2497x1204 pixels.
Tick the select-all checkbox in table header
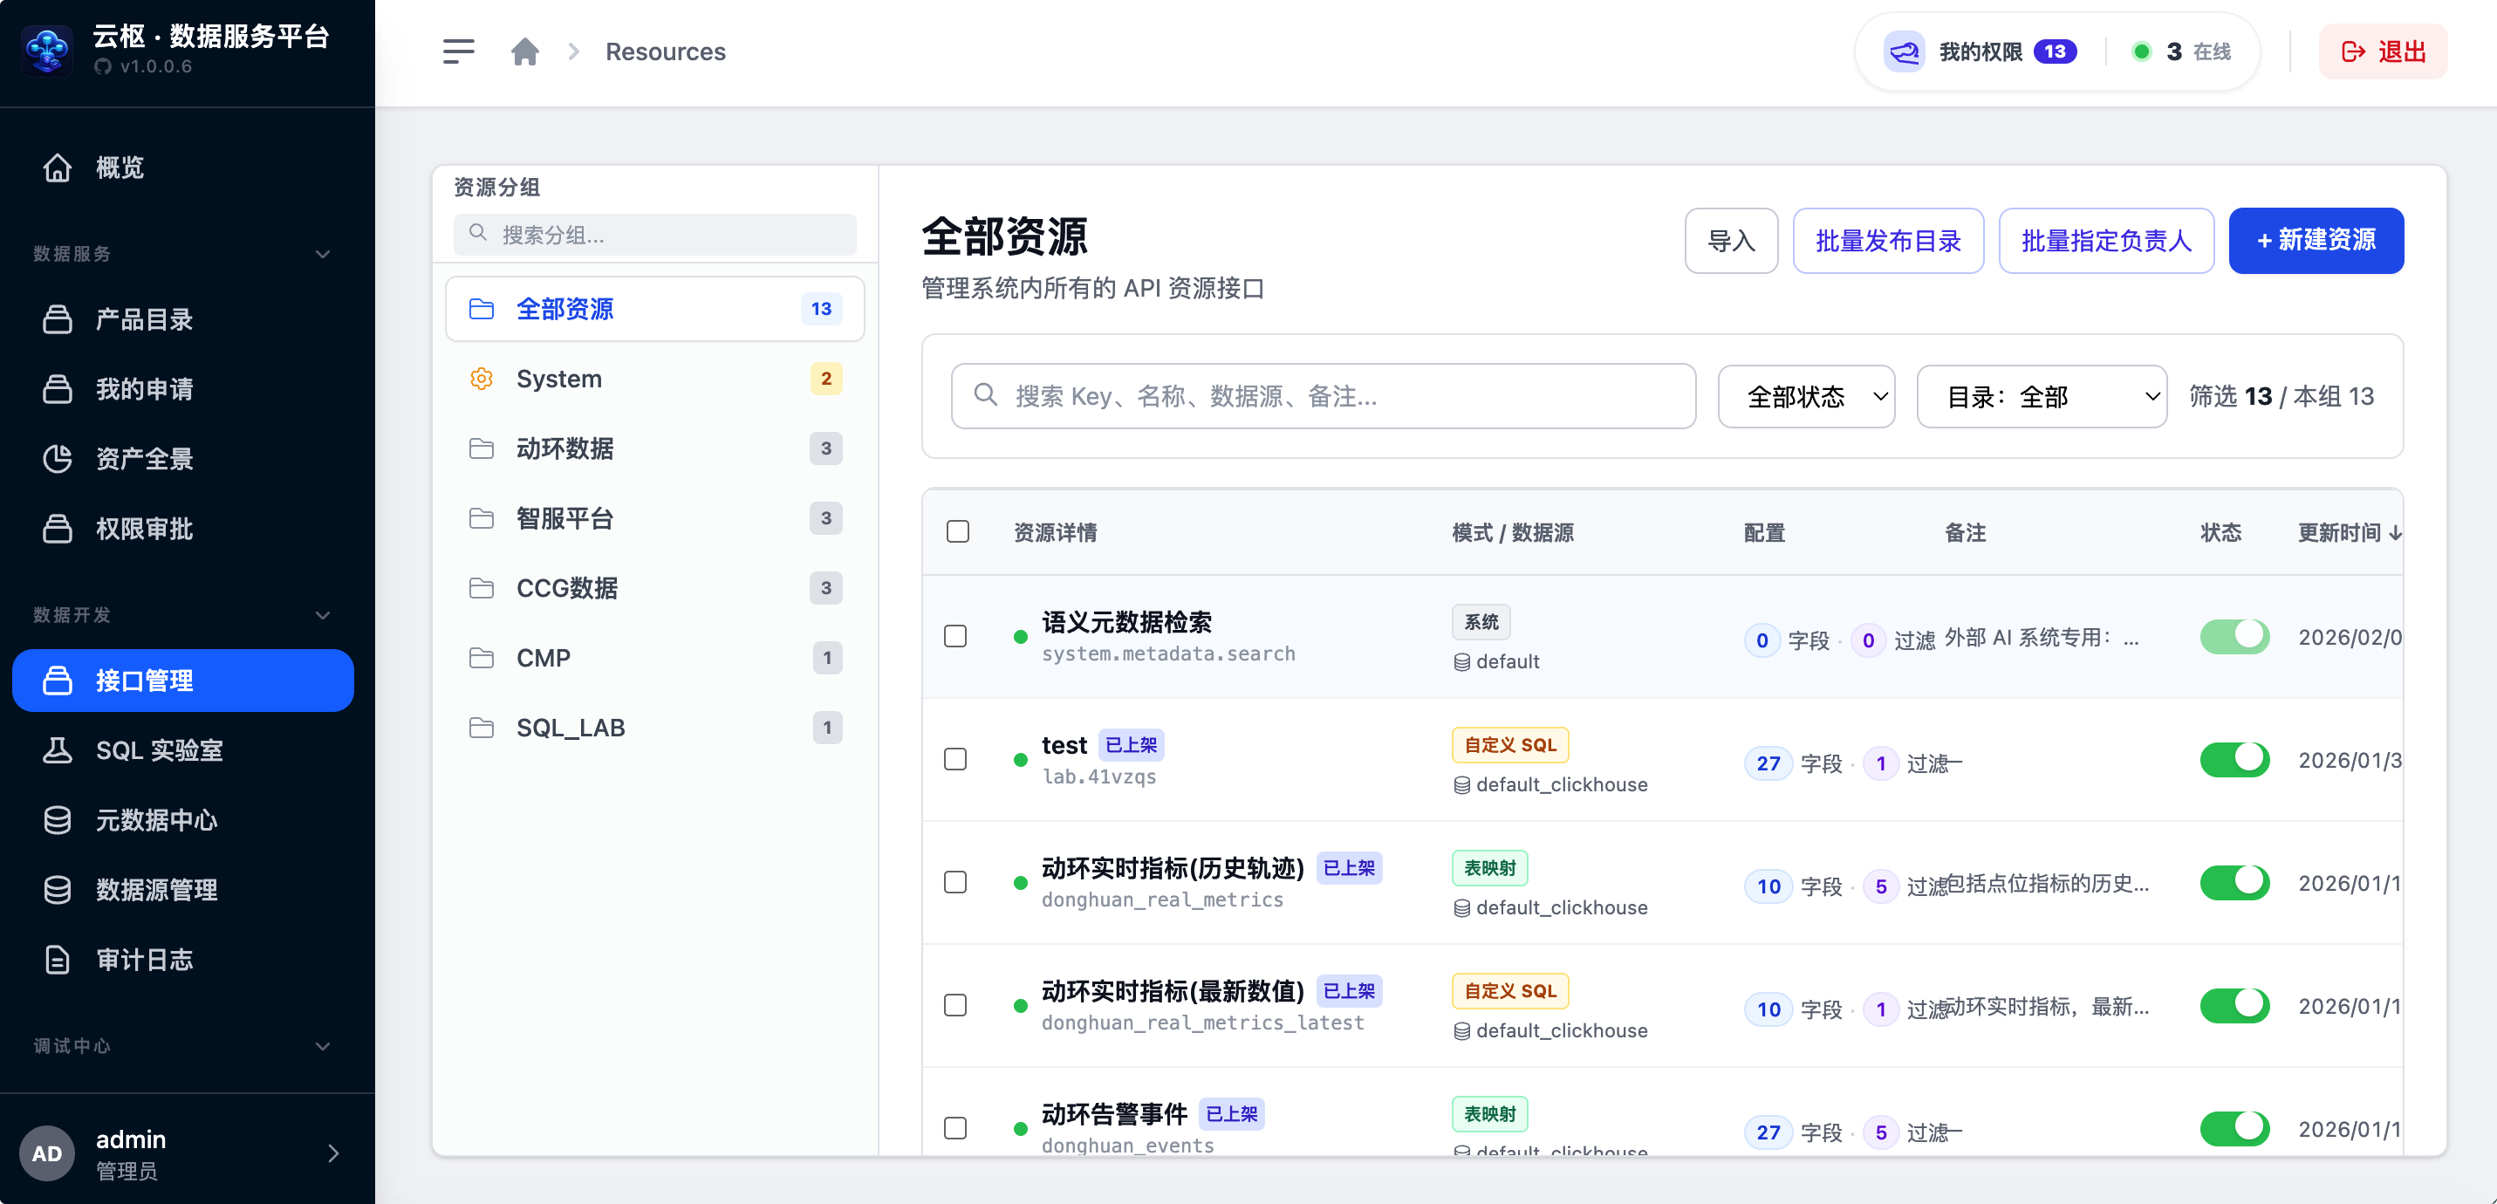958,532
